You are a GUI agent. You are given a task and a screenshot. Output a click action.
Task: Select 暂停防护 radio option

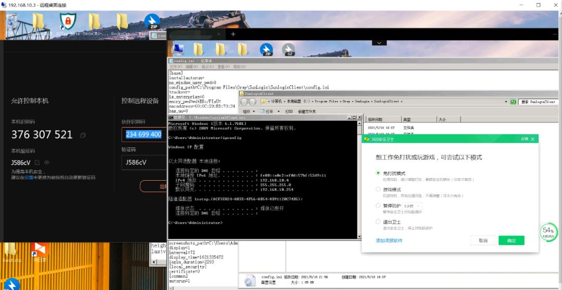(378, 206)
